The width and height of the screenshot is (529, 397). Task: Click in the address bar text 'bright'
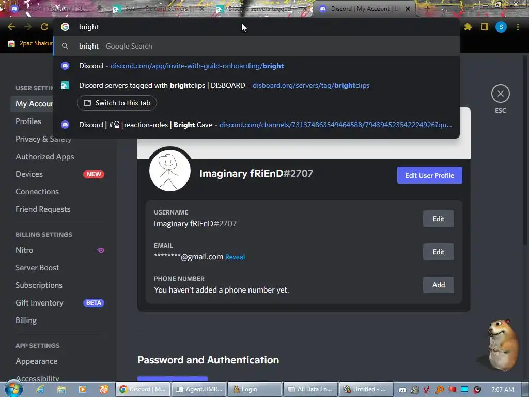[x=88, y=27]
